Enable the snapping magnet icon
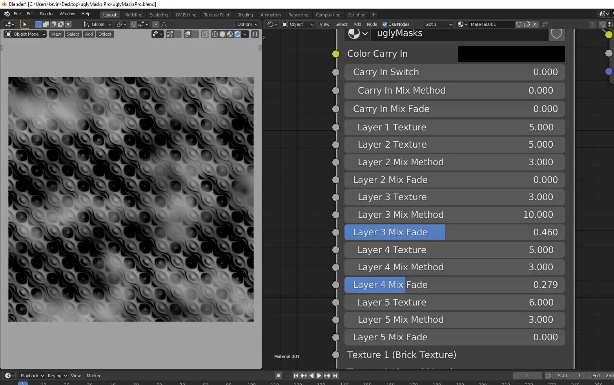This screenshot has width=614, height=385. tap(133, 24)
